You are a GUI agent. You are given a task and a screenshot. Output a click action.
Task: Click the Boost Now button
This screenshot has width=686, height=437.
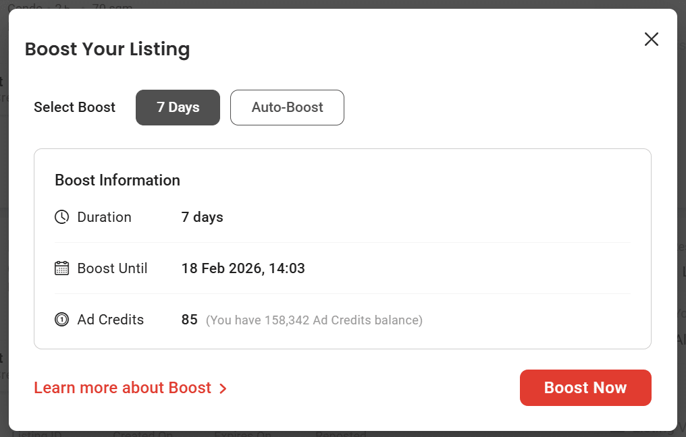point(585,388)
